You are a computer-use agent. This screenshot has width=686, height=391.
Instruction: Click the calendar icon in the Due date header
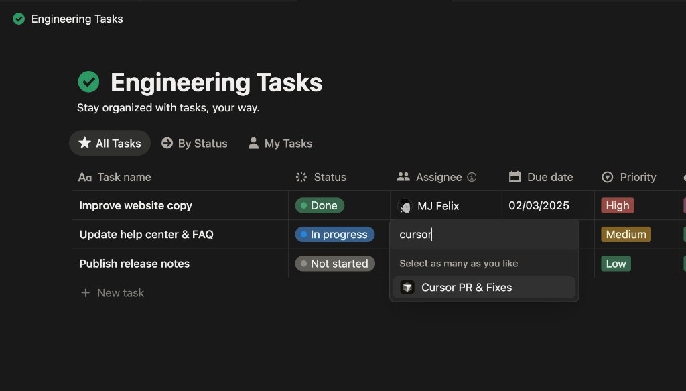click(514, 176)
